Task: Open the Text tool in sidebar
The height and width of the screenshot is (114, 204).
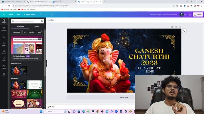Action: pyautogui.click(x=4, y=36)
